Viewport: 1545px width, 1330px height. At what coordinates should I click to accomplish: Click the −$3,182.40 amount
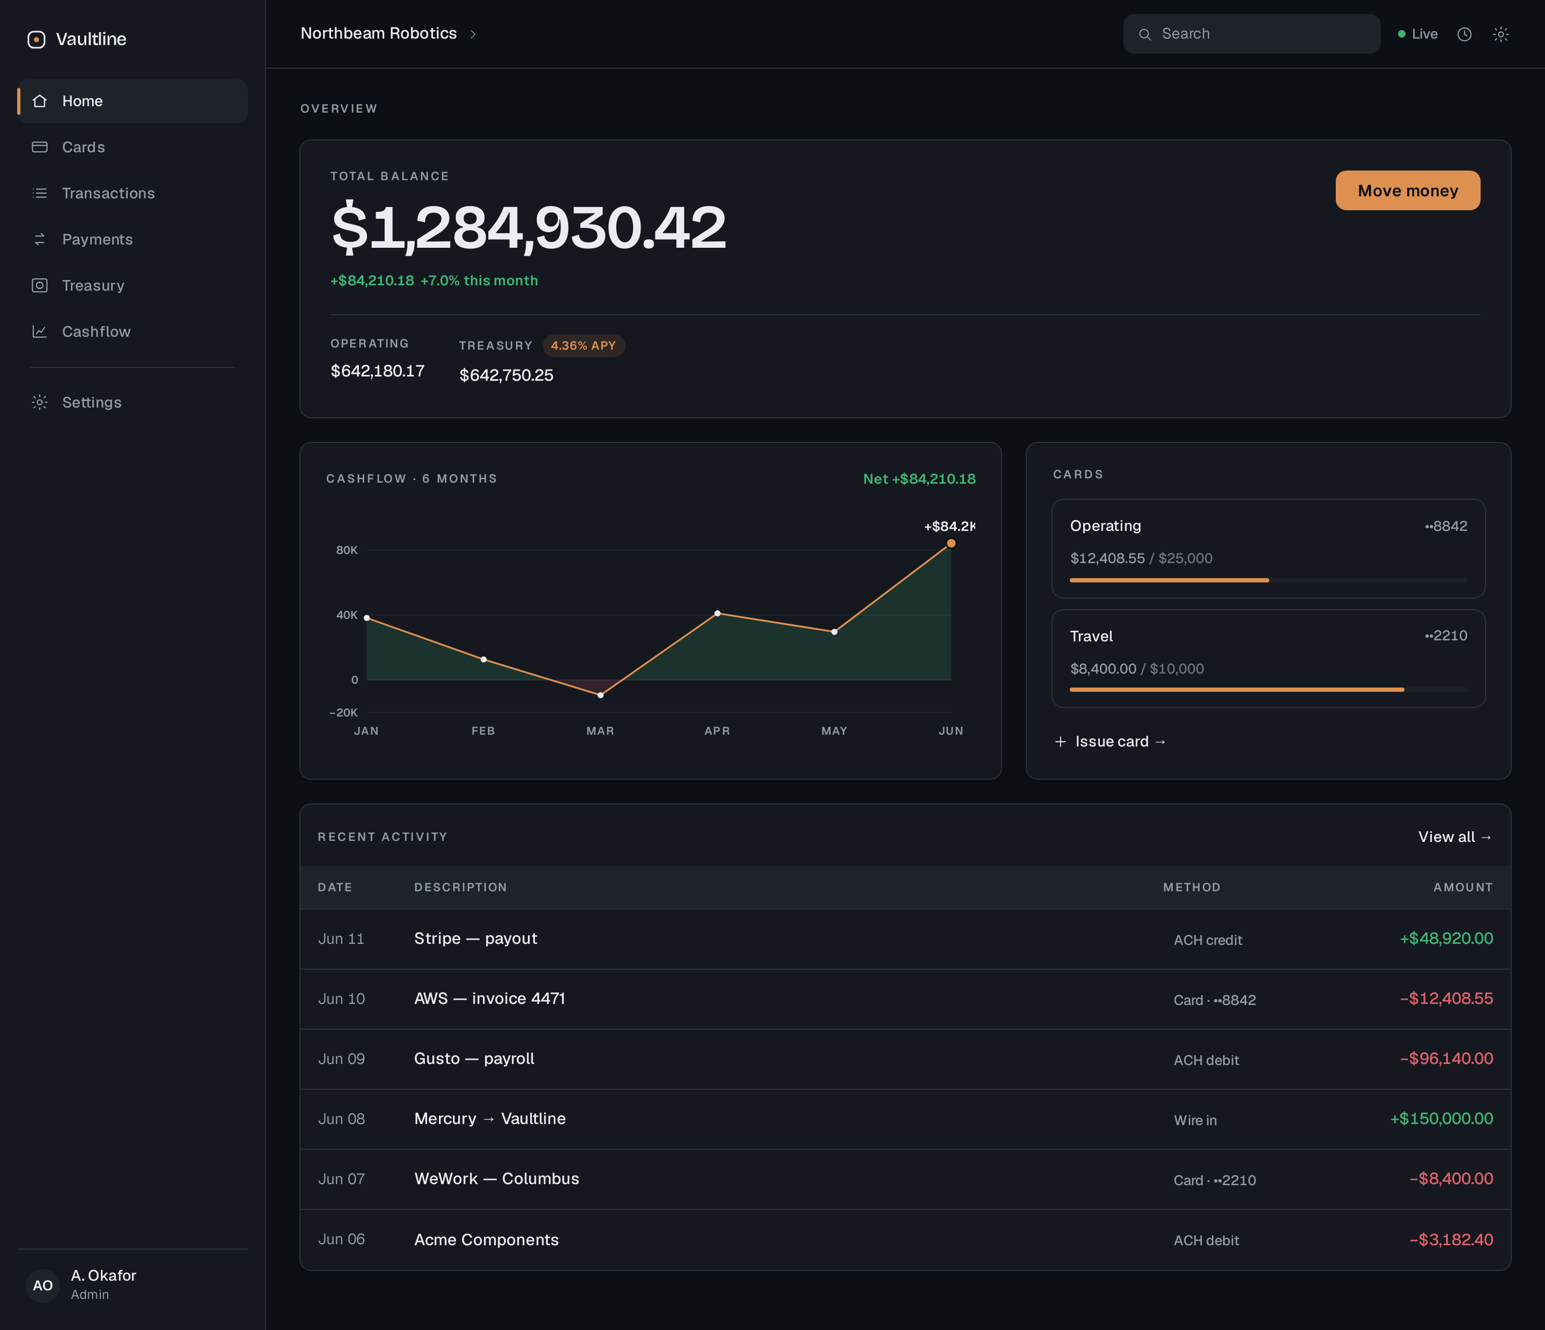click(1451, 1240)
